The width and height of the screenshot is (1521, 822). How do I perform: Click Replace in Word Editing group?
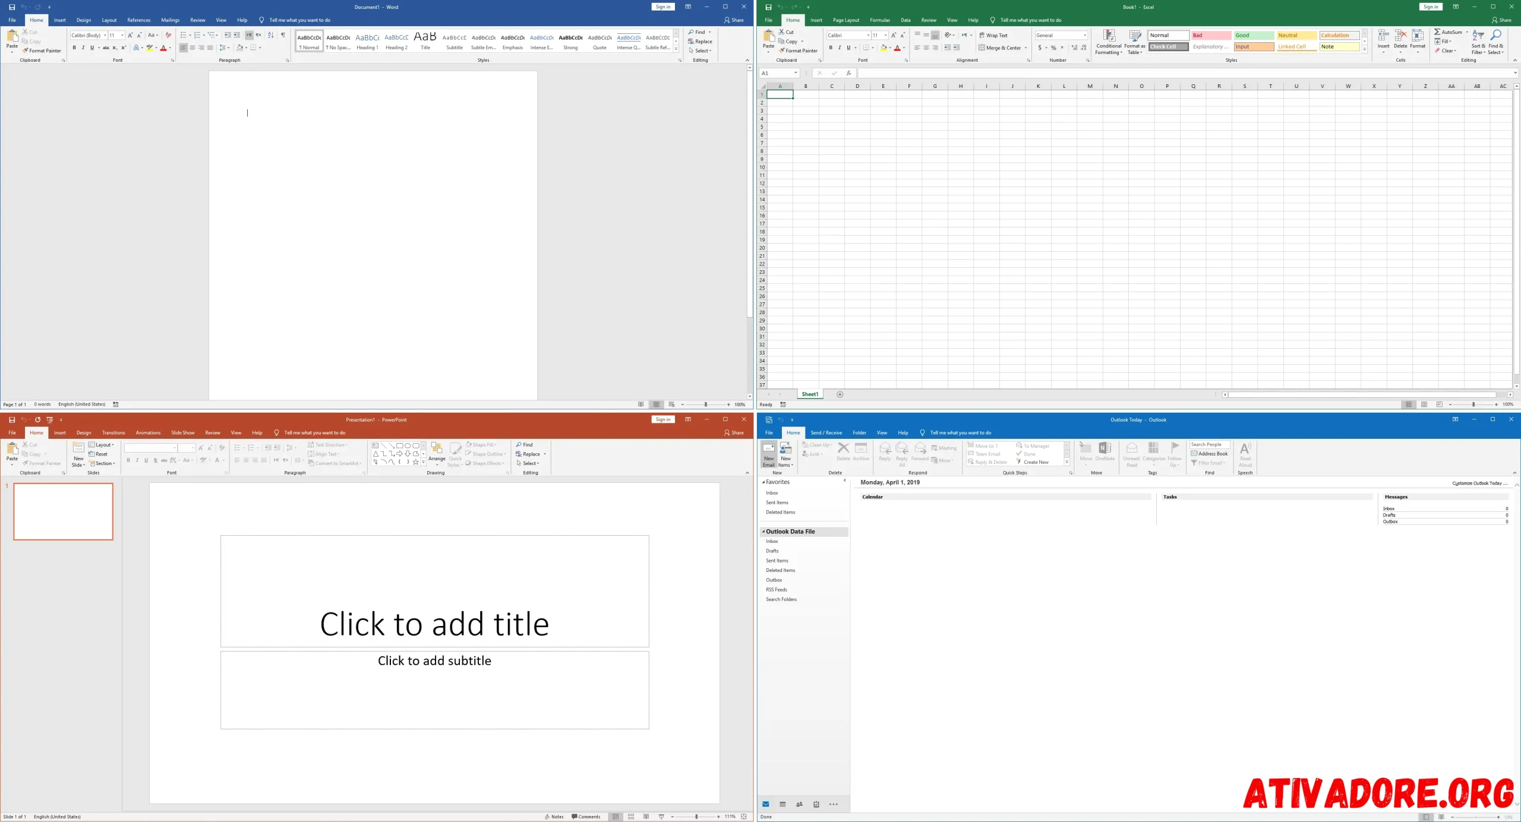pos(700,42)
